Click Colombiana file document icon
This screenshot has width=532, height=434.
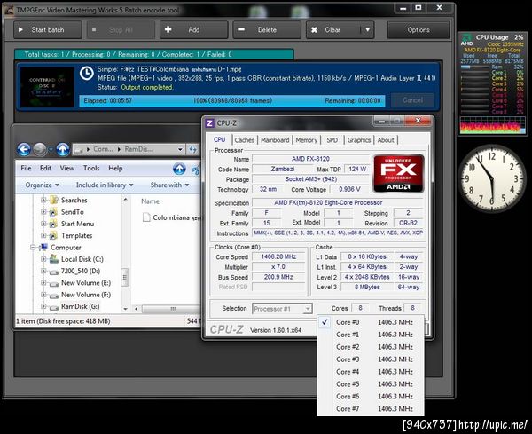coord(146,217)
